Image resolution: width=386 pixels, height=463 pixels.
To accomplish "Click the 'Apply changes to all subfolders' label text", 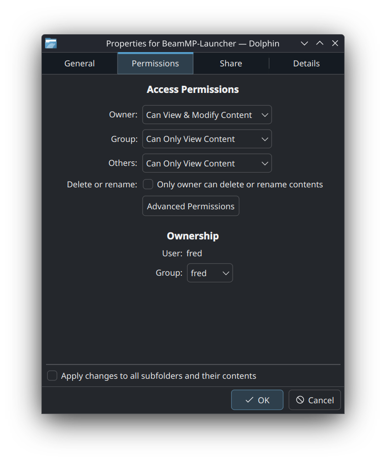I will tap(158, 376).
